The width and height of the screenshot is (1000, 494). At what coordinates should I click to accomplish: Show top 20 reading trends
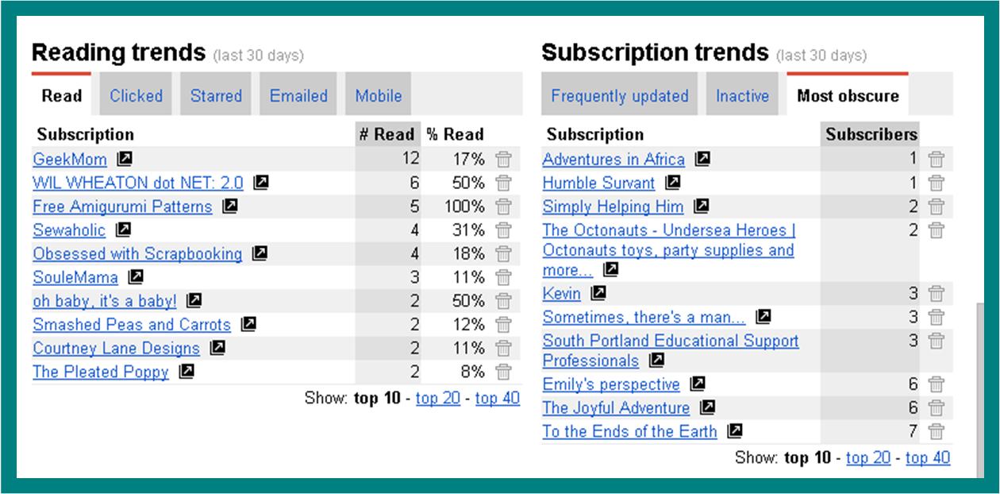pyautogui.click(x=438, y=398)
